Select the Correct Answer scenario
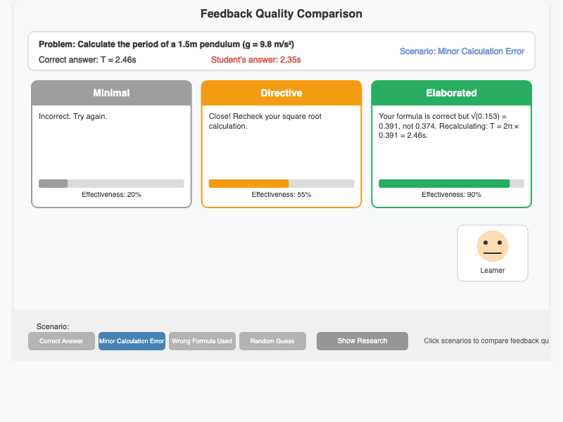 click(61, 340)
